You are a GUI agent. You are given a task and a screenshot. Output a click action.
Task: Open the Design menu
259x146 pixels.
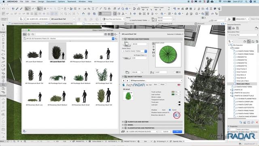tap(41, 2)
